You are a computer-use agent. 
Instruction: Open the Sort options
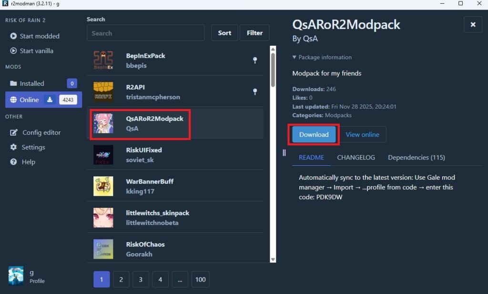pos(224,33)
